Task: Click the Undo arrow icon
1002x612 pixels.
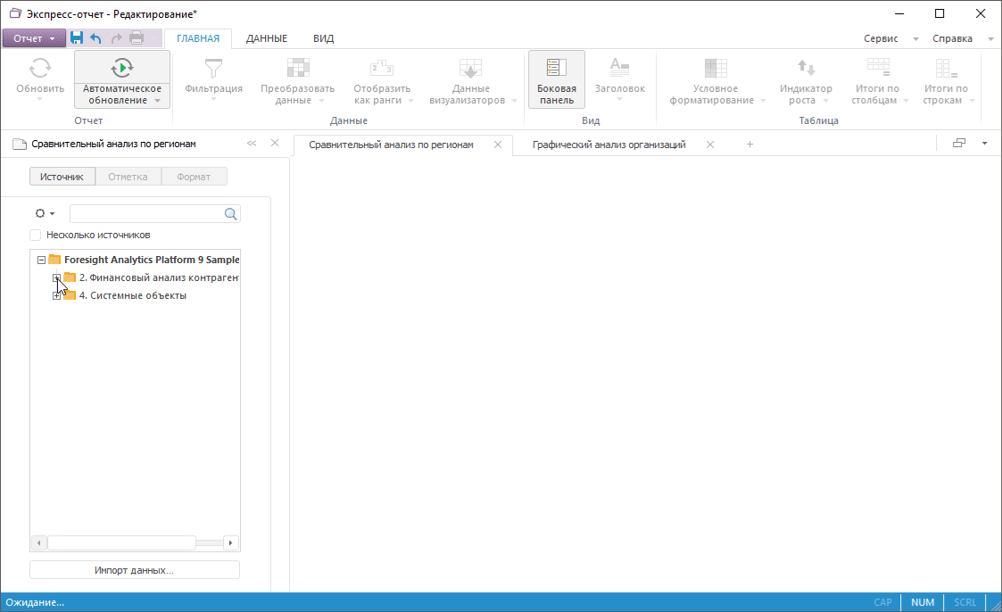Action: click(x=95, y=38)
